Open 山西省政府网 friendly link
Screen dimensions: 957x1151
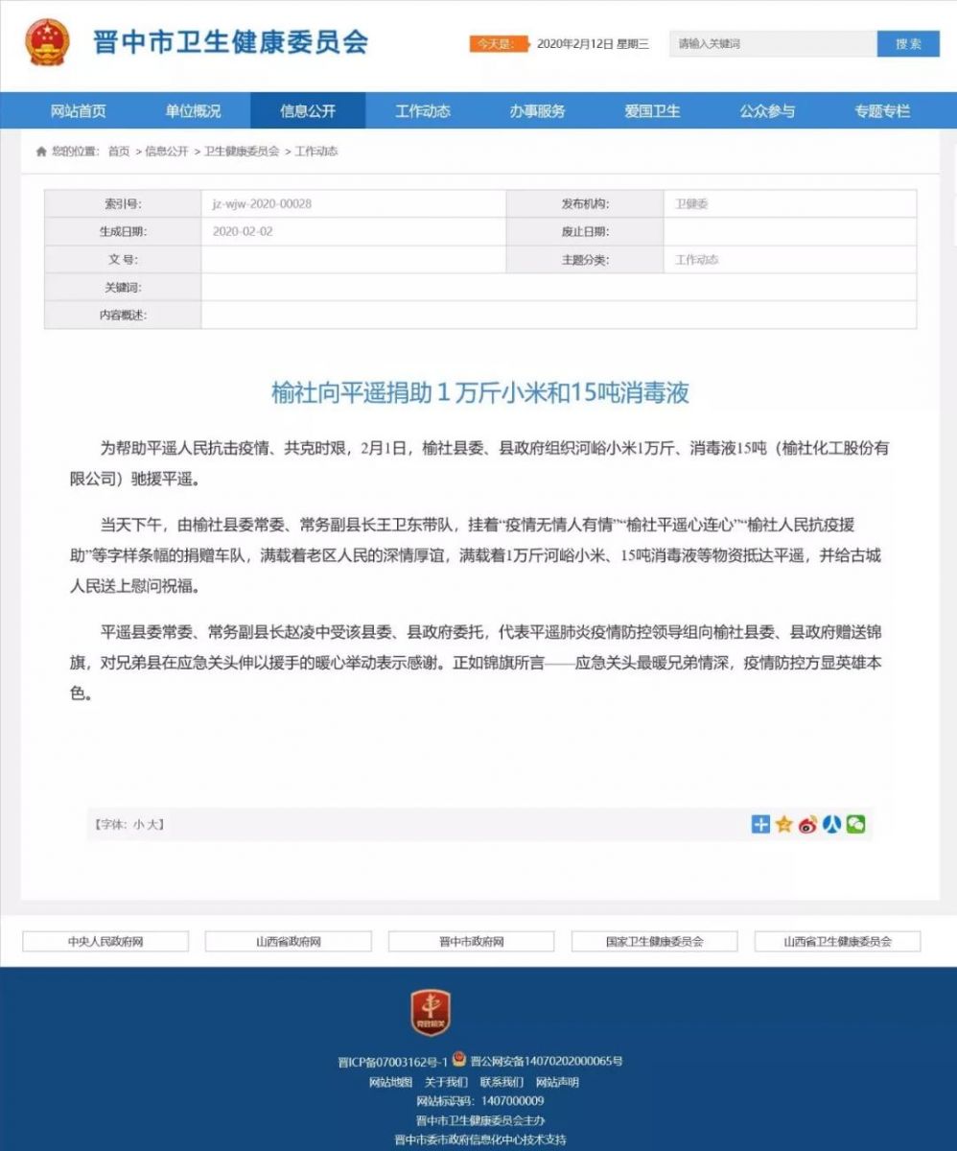pos(289,942)
